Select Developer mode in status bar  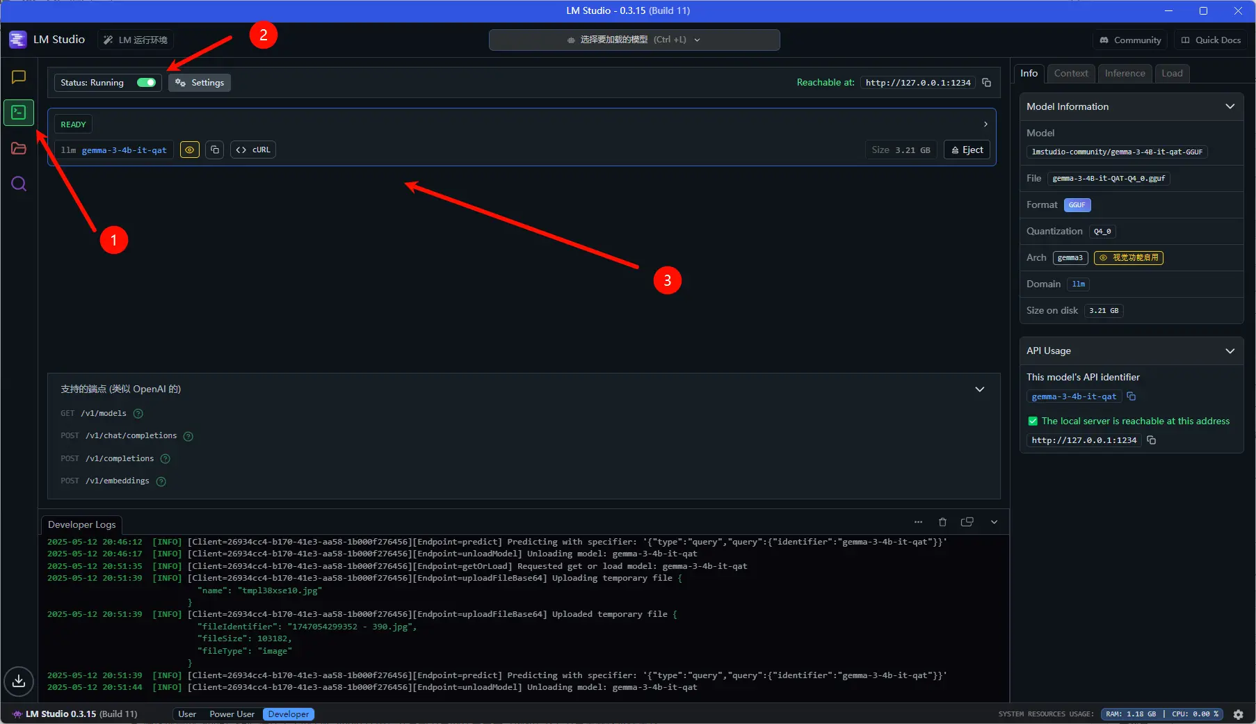pyautogui.click(x=289, y=714)
